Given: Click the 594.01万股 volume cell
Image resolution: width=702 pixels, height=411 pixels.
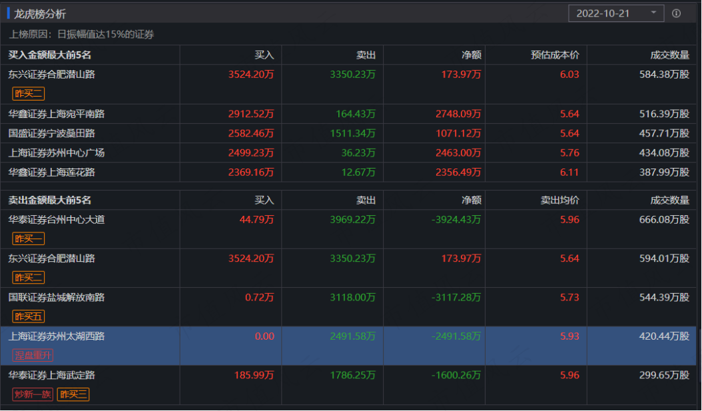Looking at the screenshot, I should pyautogui.click(x=665, y=258).
